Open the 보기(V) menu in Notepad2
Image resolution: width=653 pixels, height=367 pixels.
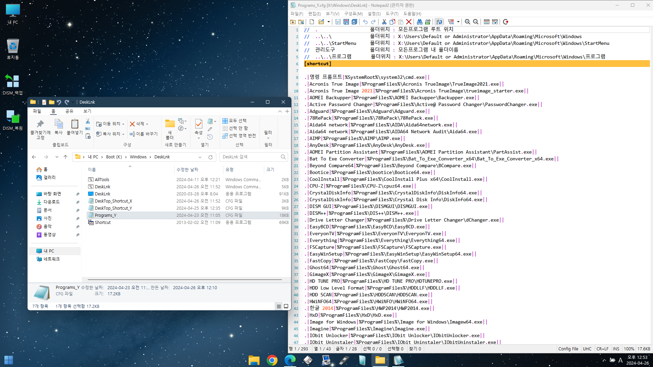(332, 14)
